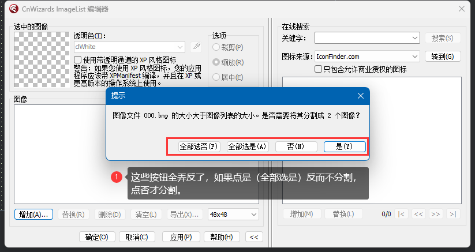Open the 透明色 clWhite dropdown

[180, 47]
